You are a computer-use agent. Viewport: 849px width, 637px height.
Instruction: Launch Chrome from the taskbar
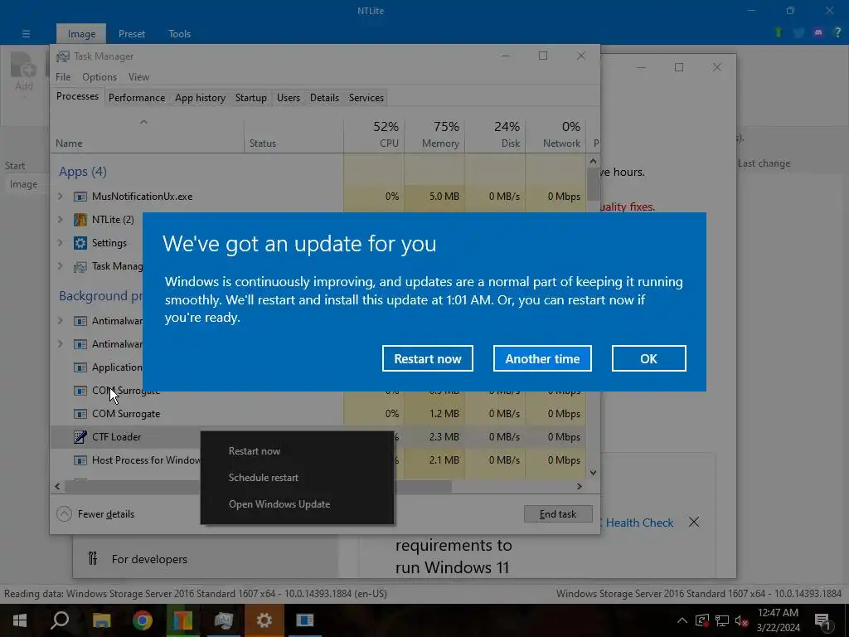(x=142, y=620)
